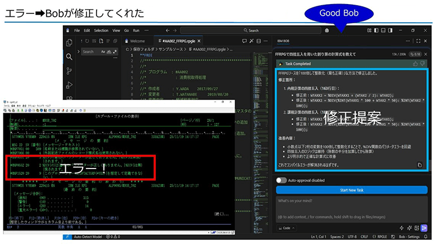Screen dimensions: 436x244
Task: Give thumbs down to Task Completed
Action: [x=423, y=64]
